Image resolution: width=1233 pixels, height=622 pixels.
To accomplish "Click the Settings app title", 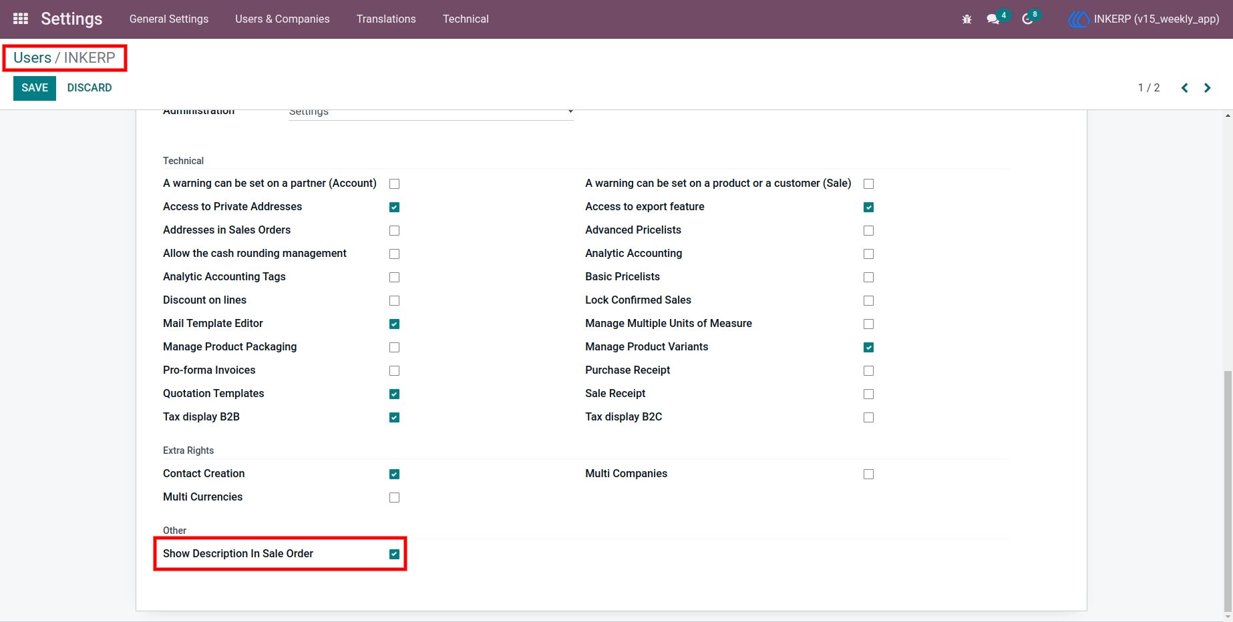I will click(x=71, y=19).
